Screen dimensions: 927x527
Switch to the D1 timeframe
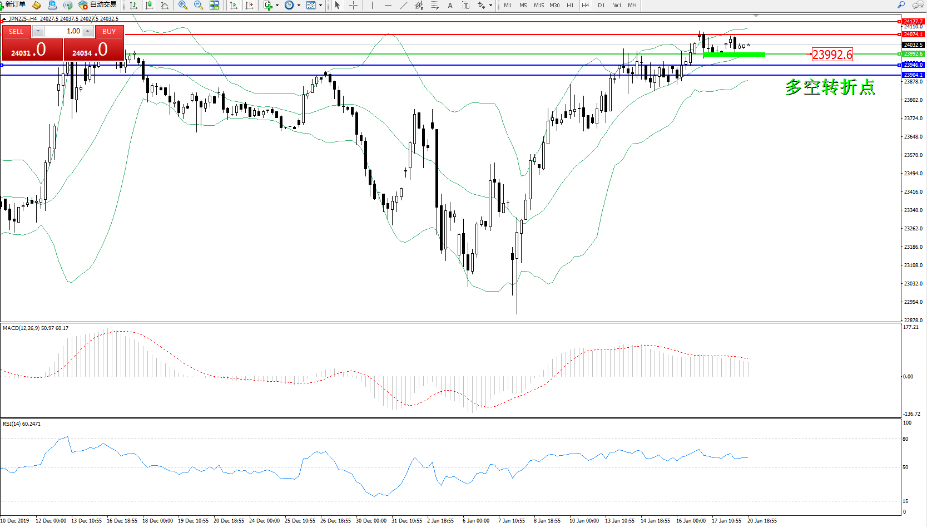(x=601, y=5)
